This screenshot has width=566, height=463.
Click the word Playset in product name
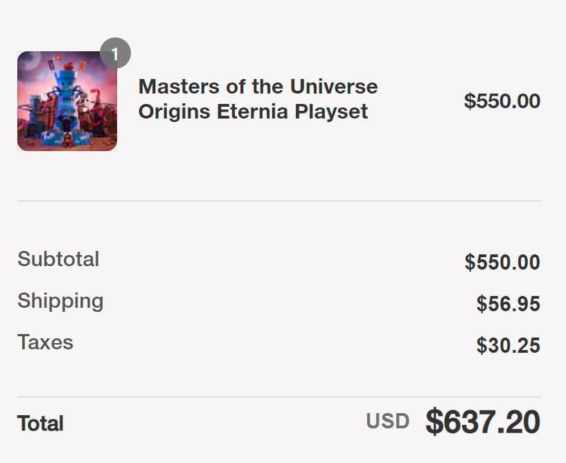pos(331,111)
